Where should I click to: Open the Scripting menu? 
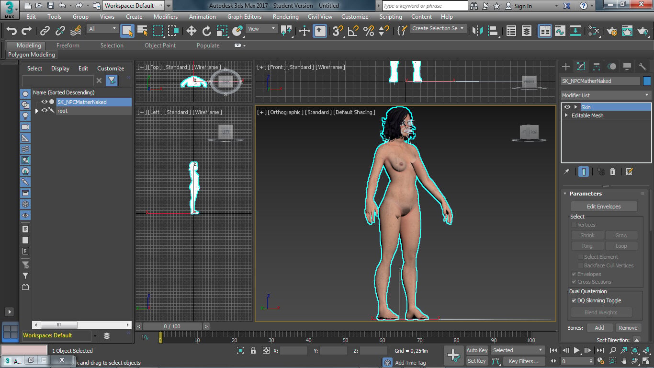pyautogui.click(x=391, y=17)
